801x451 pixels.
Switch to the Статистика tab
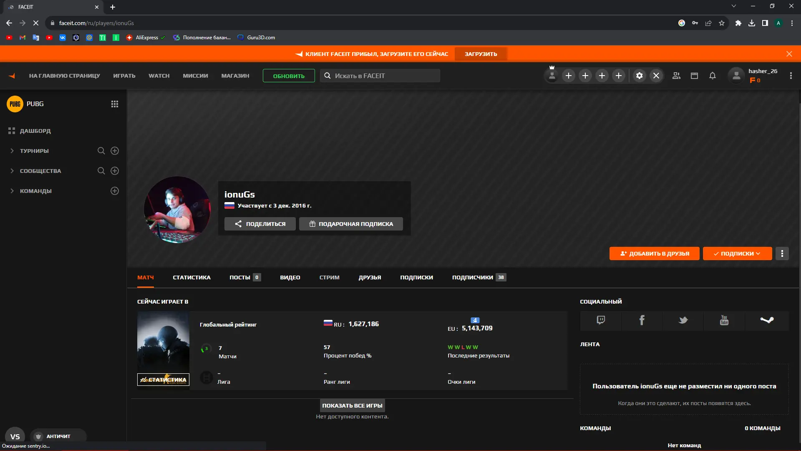point(191,277)
